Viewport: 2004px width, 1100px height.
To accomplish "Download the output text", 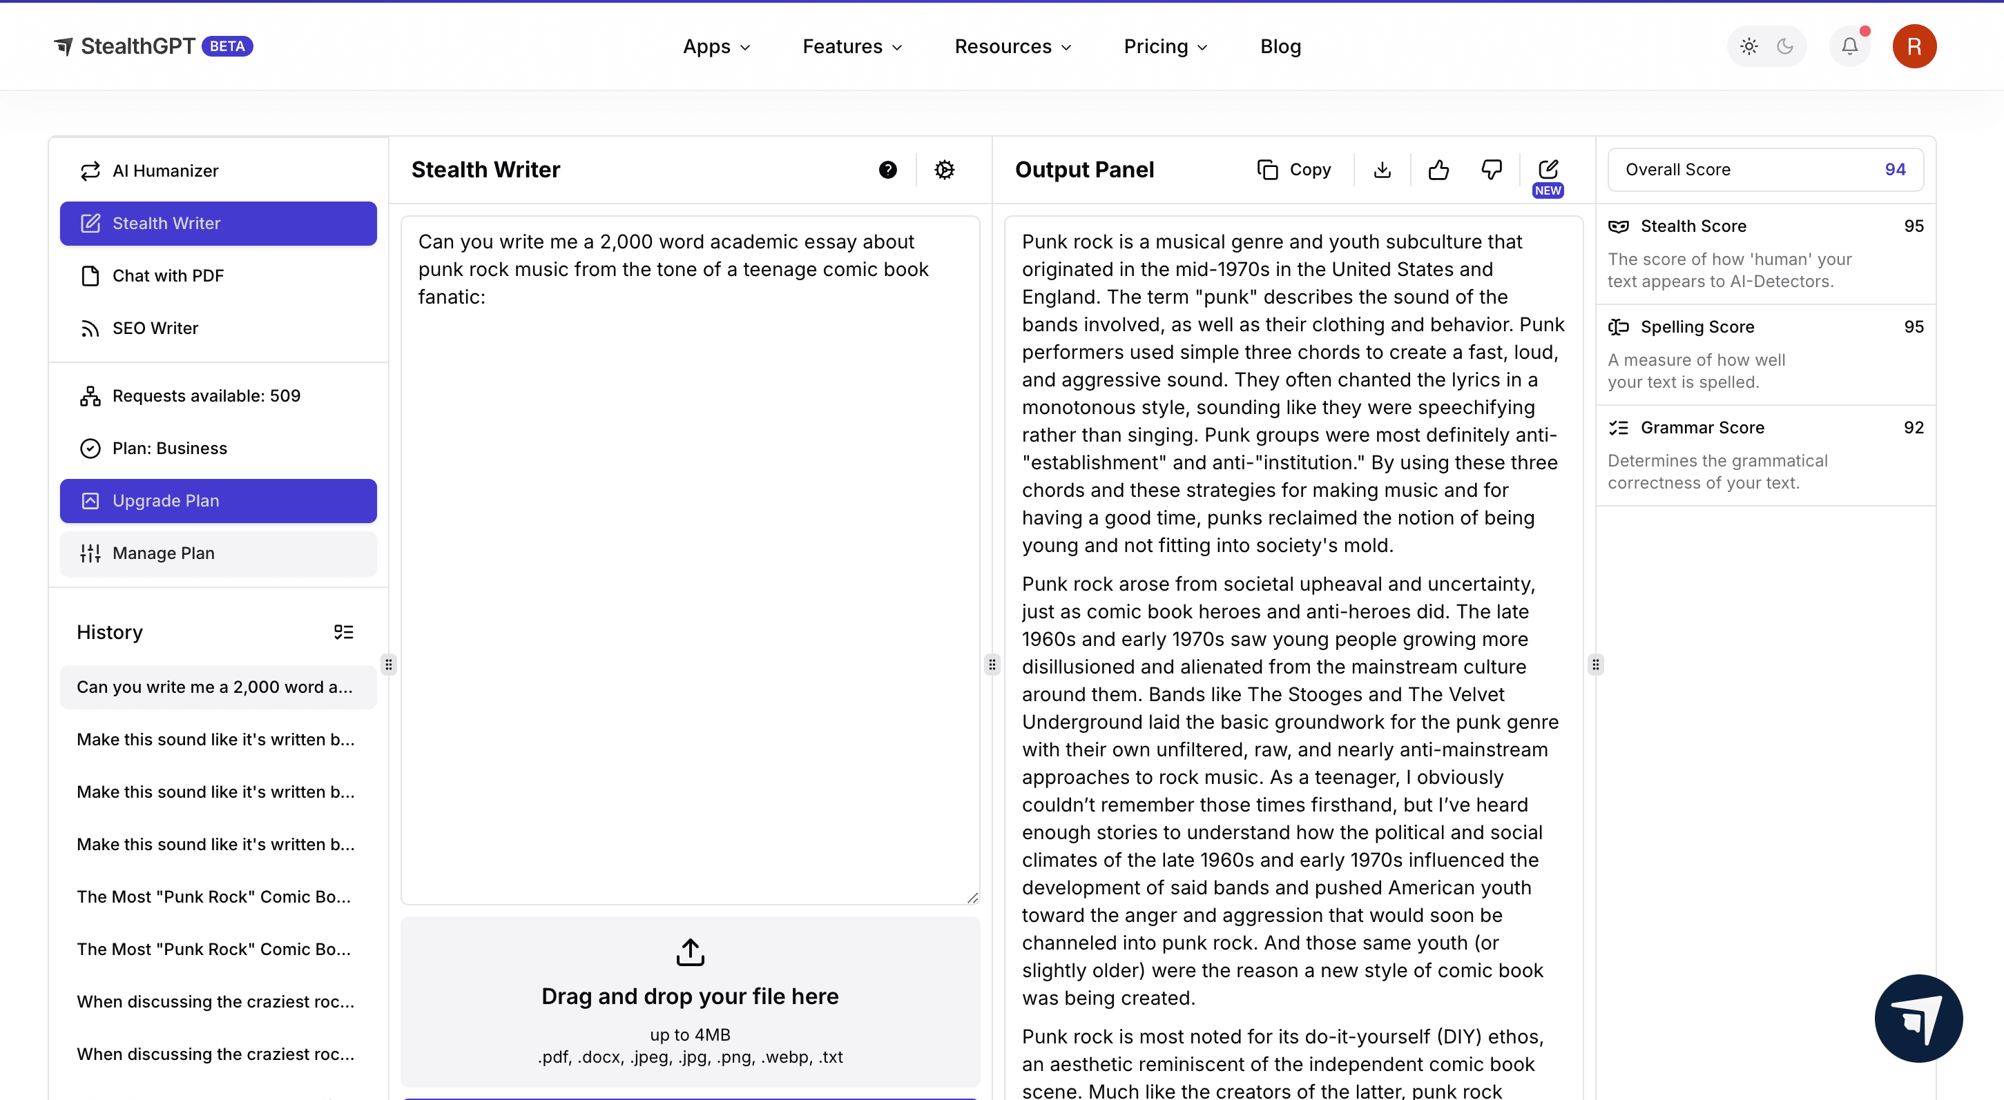I will (1382, 170).
